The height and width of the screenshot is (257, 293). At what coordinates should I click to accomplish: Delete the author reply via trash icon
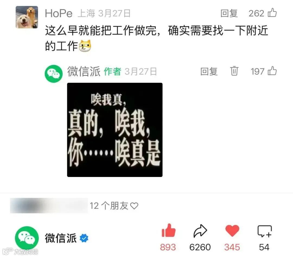tap(234, 71)
